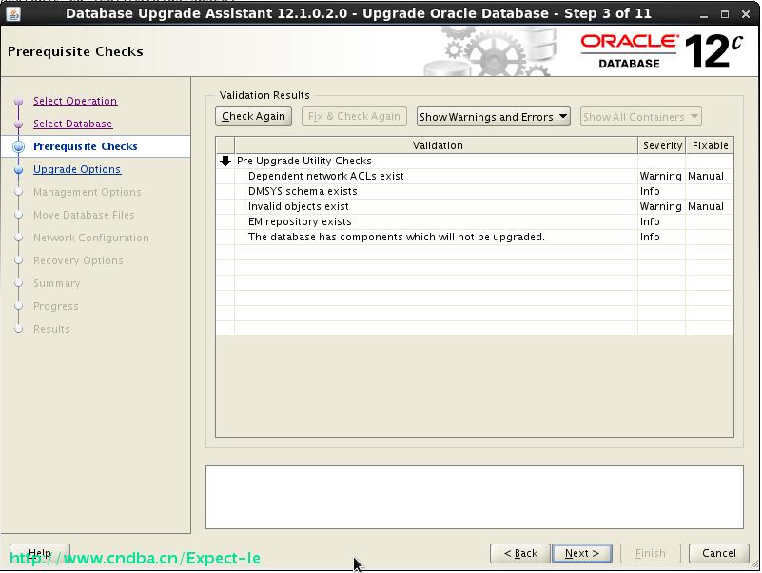Select the Dependent network ACLs exist row
Viewport: 762px width, 573px height.
click(x=475, y=176)
